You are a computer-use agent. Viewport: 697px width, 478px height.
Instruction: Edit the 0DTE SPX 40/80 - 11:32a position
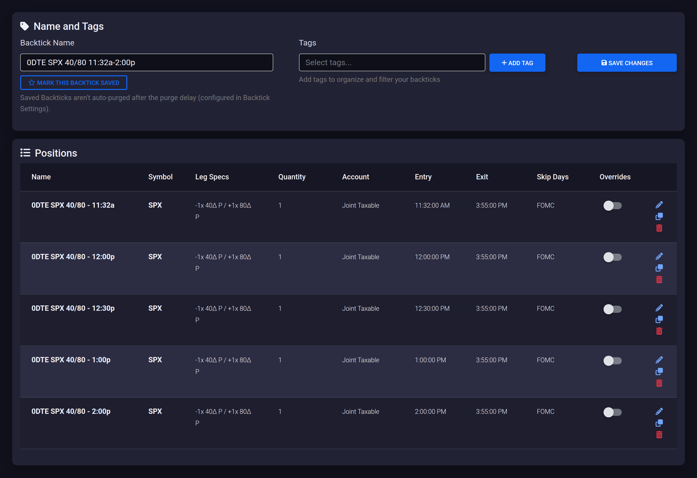[659, 205]
